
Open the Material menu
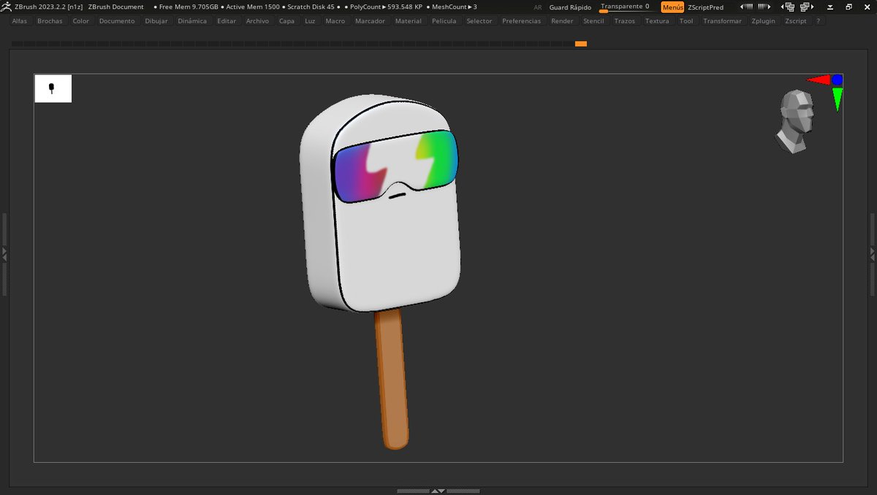pyautogui.click(x=409, y=21)
